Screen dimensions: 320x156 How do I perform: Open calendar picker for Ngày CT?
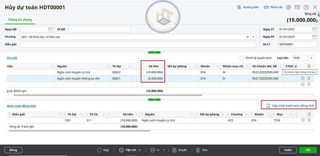(x=314, y=29)
